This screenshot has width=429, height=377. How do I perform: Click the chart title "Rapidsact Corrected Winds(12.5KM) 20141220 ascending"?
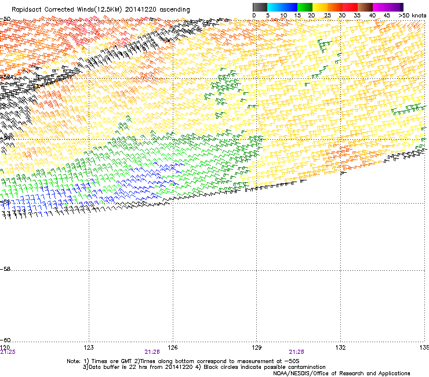tap(101, 10)
